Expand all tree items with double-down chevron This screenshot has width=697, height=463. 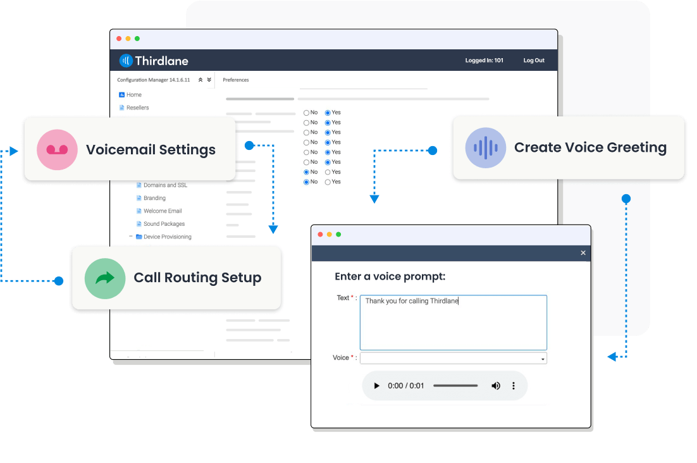(209, 80)
